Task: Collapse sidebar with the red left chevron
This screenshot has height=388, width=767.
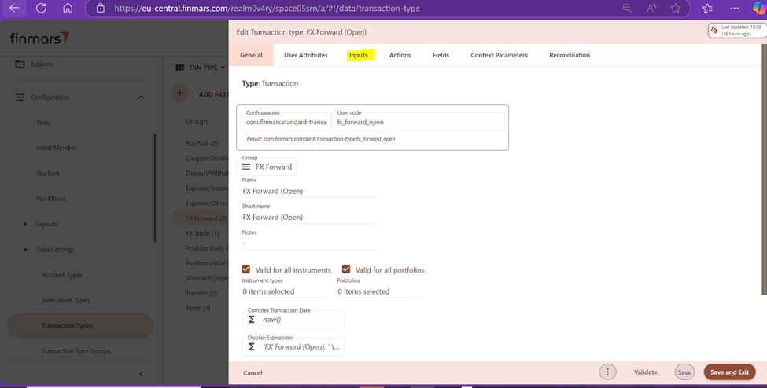Action: click(142, 374)
